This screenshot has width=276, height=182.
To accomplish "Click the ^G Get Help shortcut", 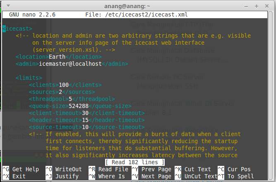I will click(21, 169).
